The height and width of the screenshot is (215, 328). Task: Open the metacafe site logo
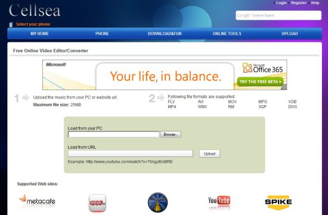tap(37, 200)
